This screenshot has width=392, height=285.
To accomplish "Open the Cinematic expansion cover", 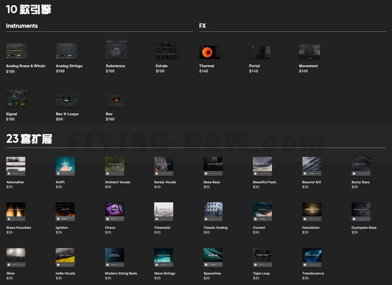I will tap(164, 211).
